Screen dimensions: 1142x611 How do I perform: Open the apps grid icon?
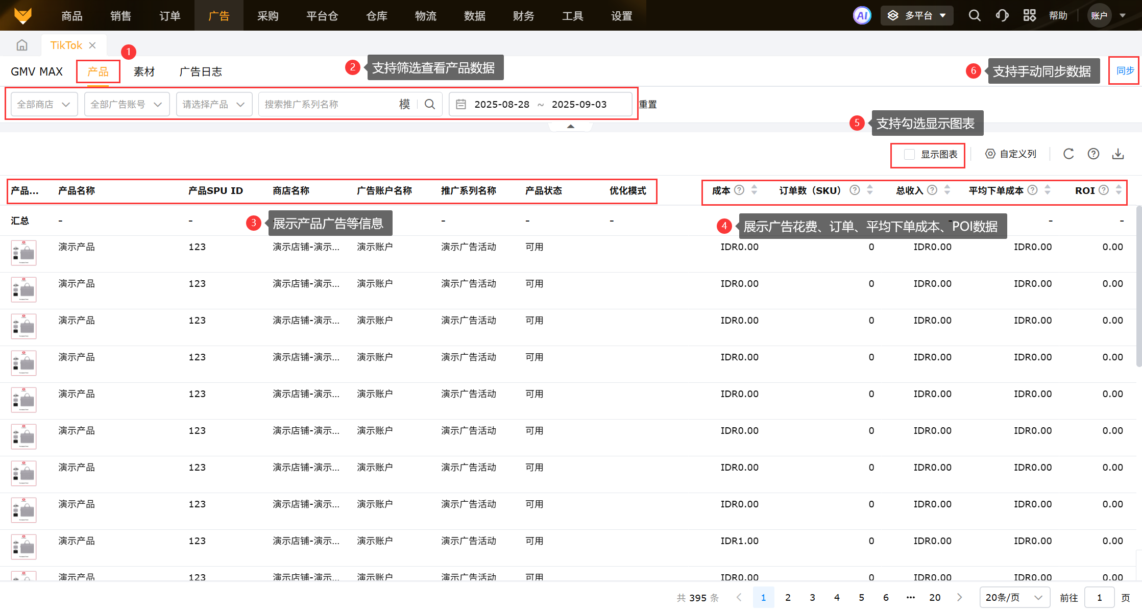tap(1029, 15)
